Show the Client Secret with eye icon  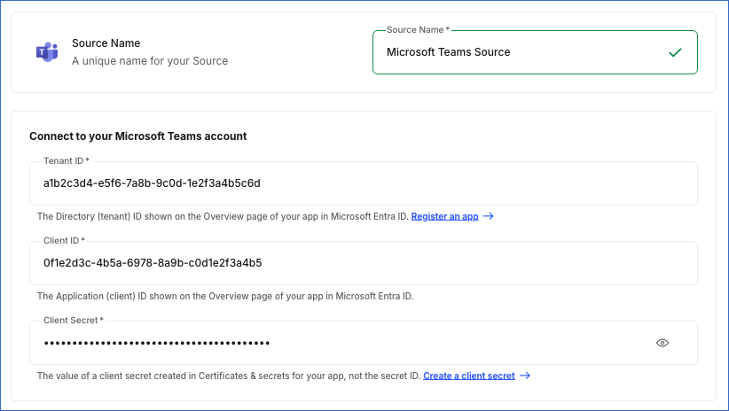pos(662,343)
